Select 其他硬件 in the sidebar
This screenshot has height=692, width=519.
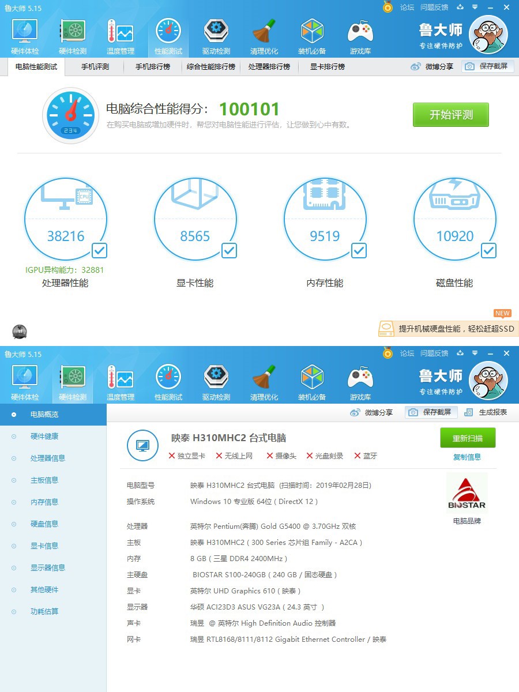[x=53, y=590]
